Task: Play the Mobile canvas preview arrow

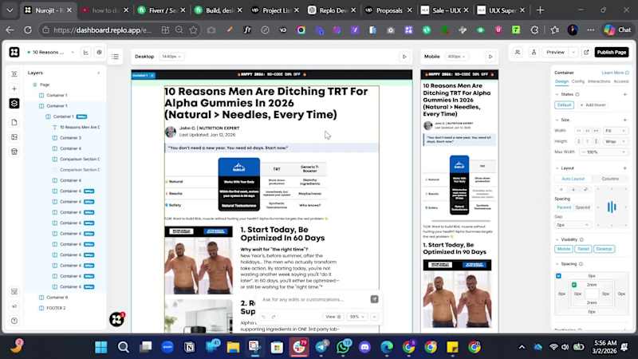Action: pyautogui.click(x=490, y=57)
